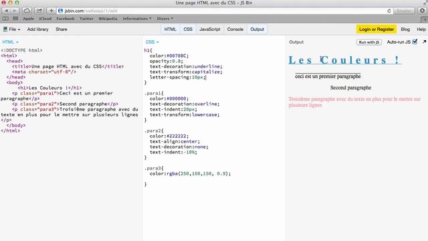Show the JavaScript panel tab
The height and width of the screenshot is (241, 428).
209,29
